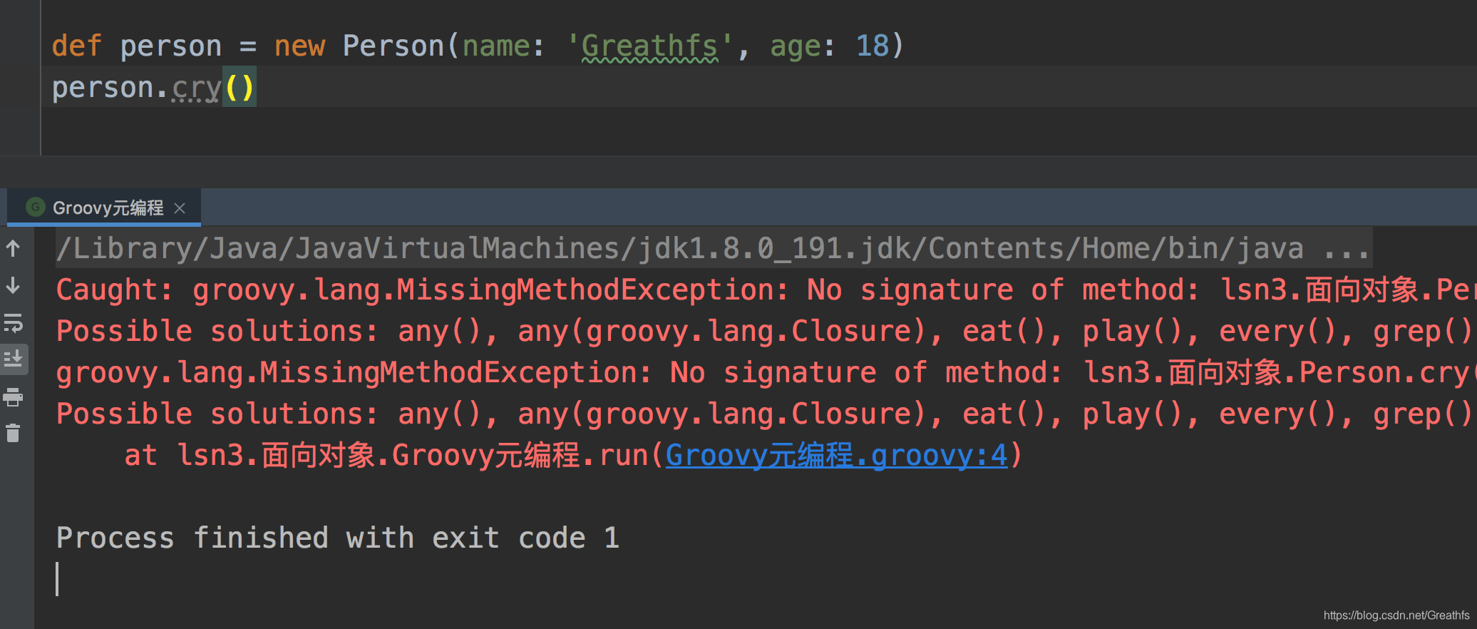This screenshot has height=629, width=1477.
Task: Click the 'Greathfs' string literal
Action: tap(649, 46)
